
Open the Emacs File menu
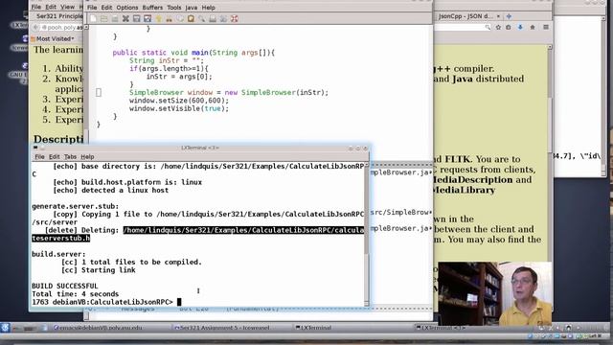point(92,8)
